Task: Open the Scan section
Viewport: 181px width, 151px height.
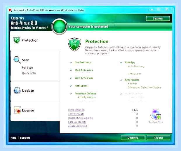Action: 26,60
